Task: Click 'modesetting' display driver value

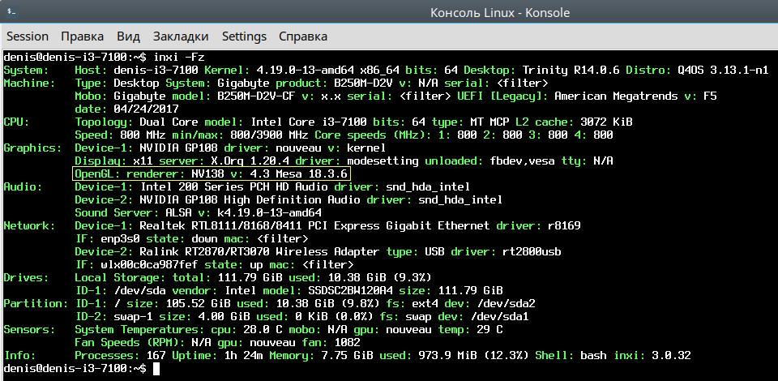Action: coord(383,161)
